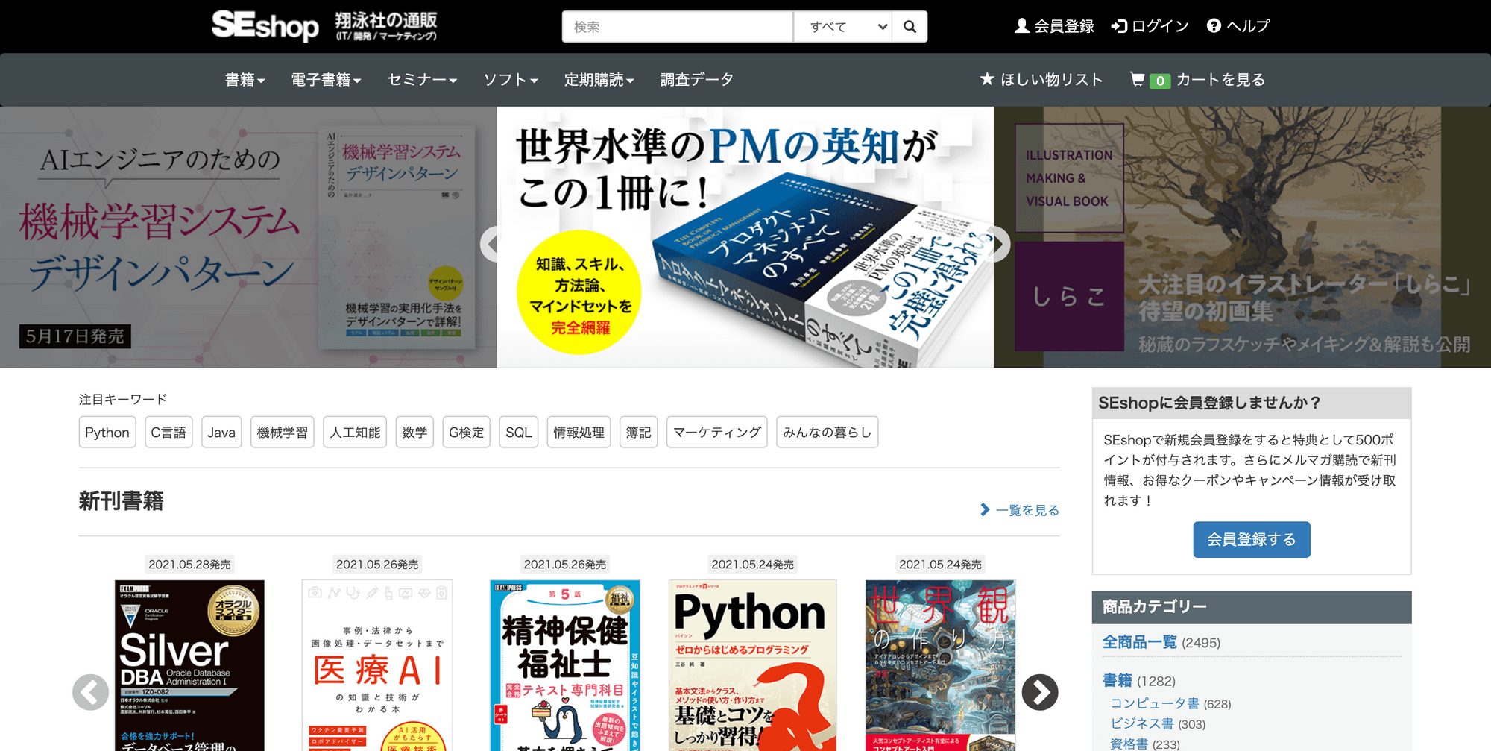Click the login arrow icon
Viewport: 1491px width, 751px height.
(1118, 26)
